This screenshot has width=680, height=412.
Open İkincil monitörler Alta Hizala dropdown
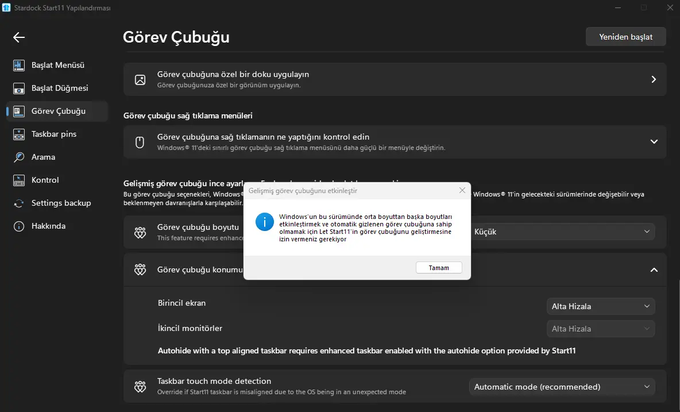tap(601, 329)
